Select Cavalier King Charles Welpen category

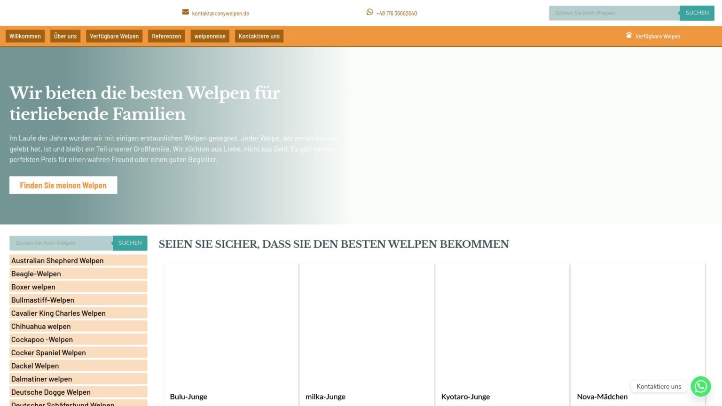tap(58, 313)
